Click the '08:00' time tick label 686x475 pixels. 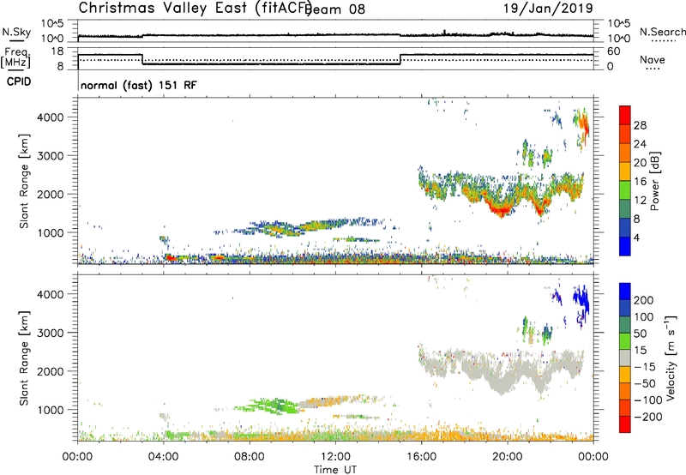coord(250,457)
